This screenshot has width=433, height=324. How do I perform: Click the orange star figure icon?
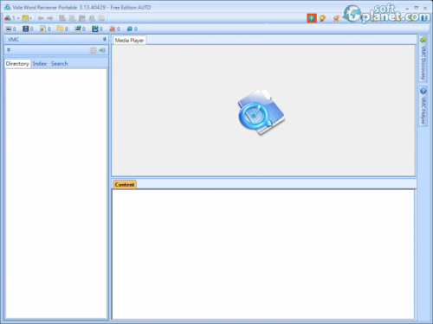[336, 18]
